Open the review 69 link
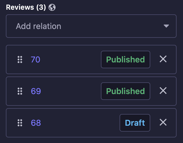The width and height of the screenshot is (183, 143). click(36, 91)
